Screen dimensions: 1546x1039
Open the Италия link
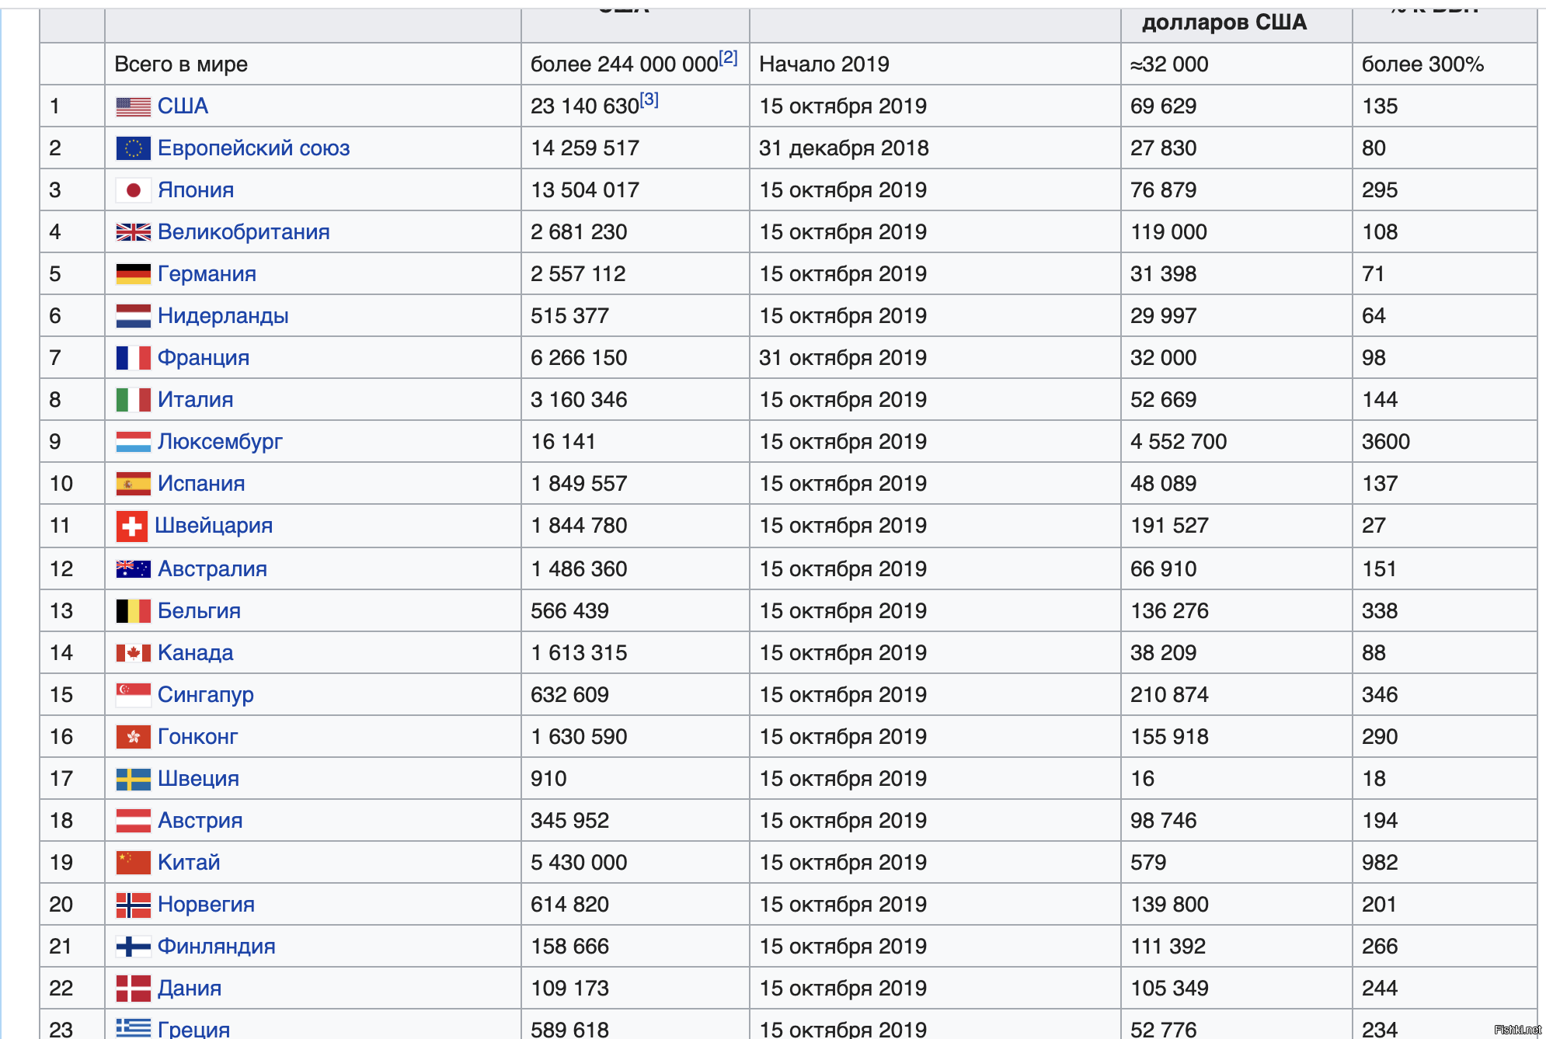(x=195, y=400)
